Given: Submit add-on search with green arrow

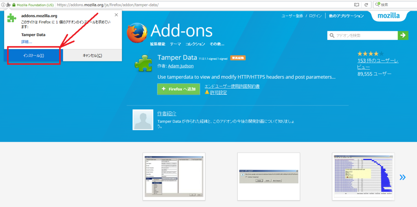Looking at the screenshot, I should click(403, 35).
